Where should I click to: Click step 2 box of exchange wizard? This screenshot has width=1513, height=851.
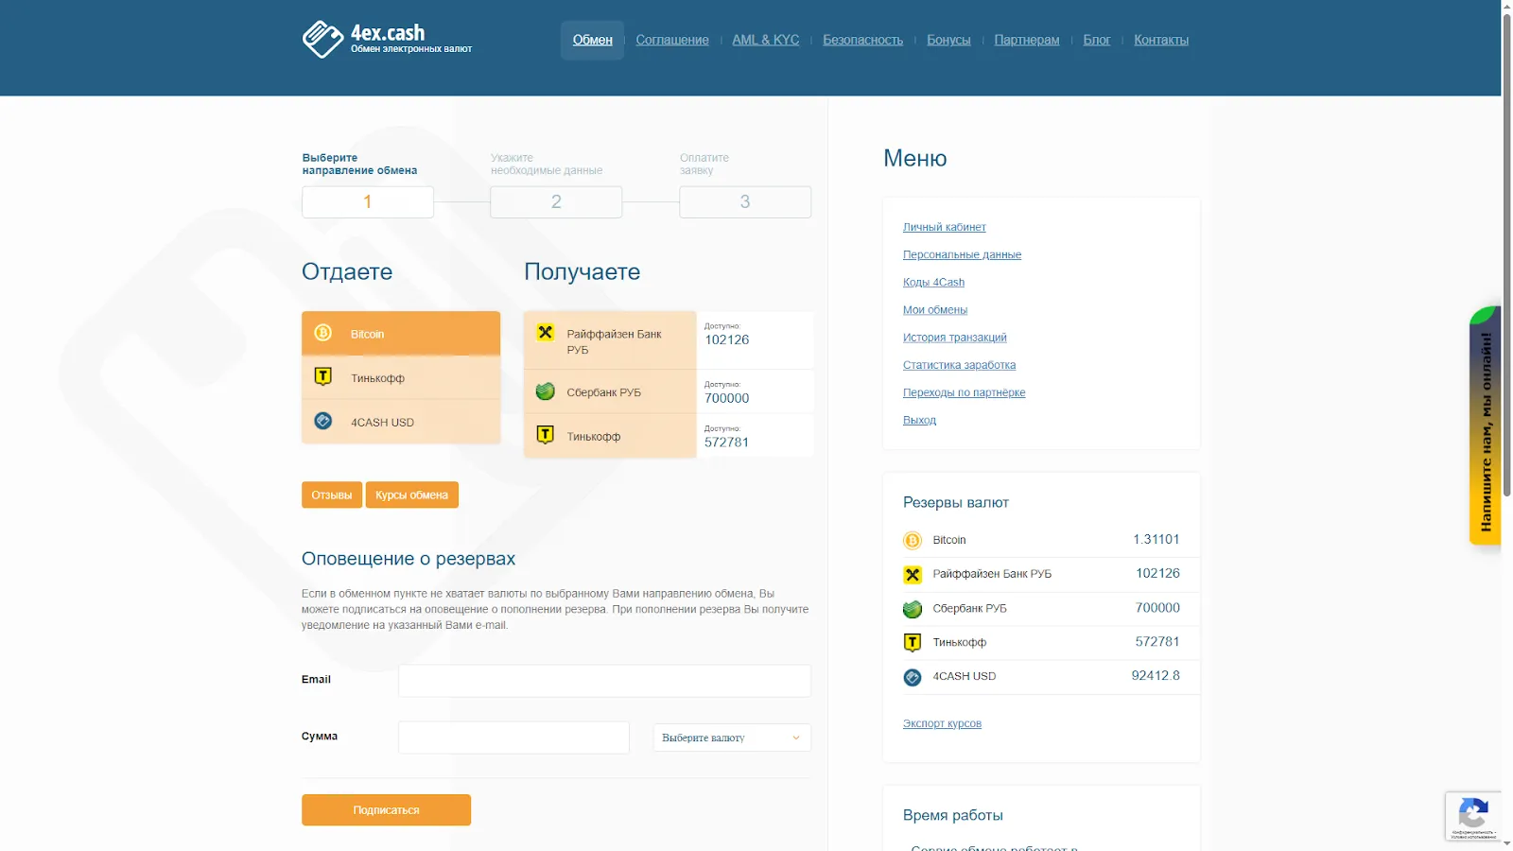pos(556,201)
